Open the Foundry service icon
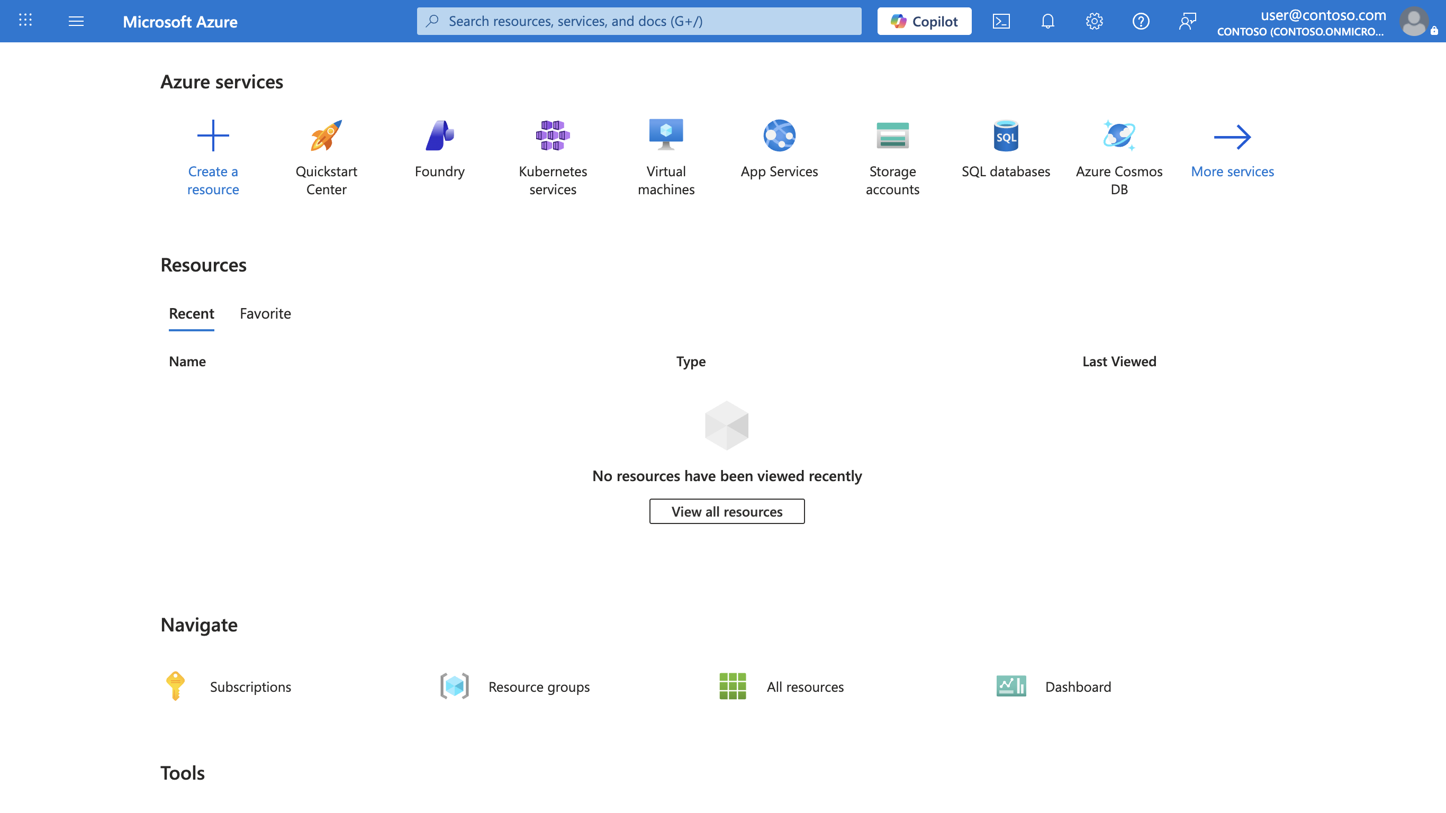Viewport: 1446px width, 813px height. coord(439,135)
